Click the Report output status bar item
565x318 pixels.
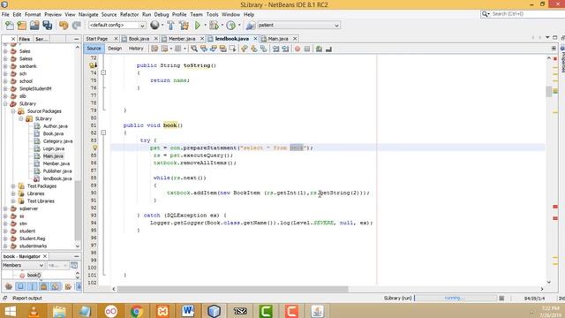point(27,299)
